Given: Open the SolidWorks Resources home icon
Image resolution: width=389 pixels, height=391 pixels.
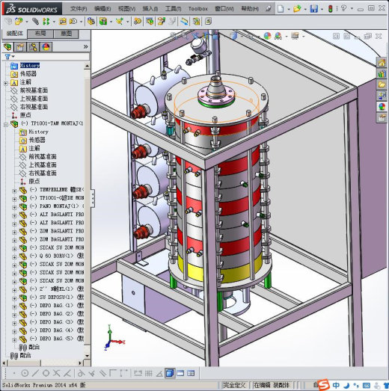Looking at the screenshot, I should click(x=382, y=63).
